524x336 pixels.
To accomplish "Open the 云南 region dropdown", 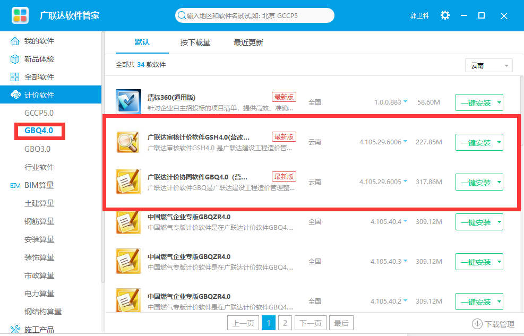I will click(488, 65).
